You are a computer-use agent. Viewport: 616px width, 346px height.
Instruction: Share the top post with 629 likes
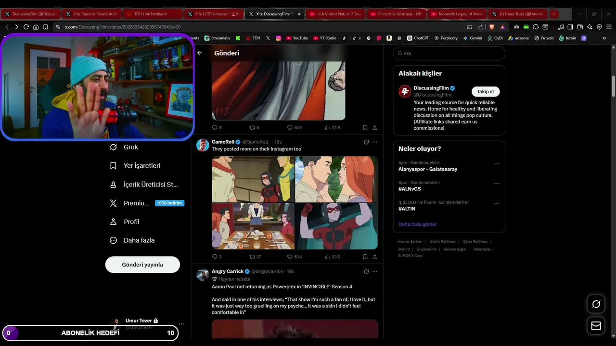point(375,128)
